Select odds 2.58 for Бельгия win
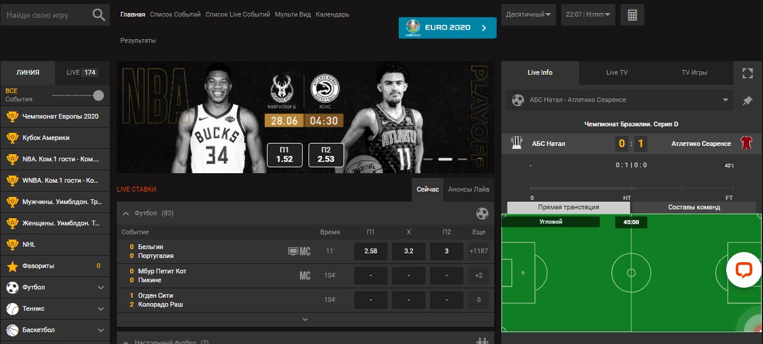Viewport: 763px width, 344px height. [371, 251]
